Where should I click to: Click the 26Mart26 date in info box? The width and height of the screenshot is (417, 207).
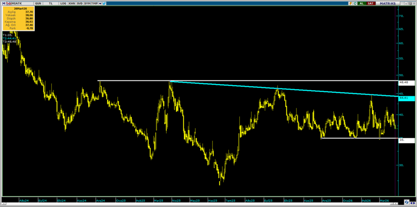click(20, 9)
